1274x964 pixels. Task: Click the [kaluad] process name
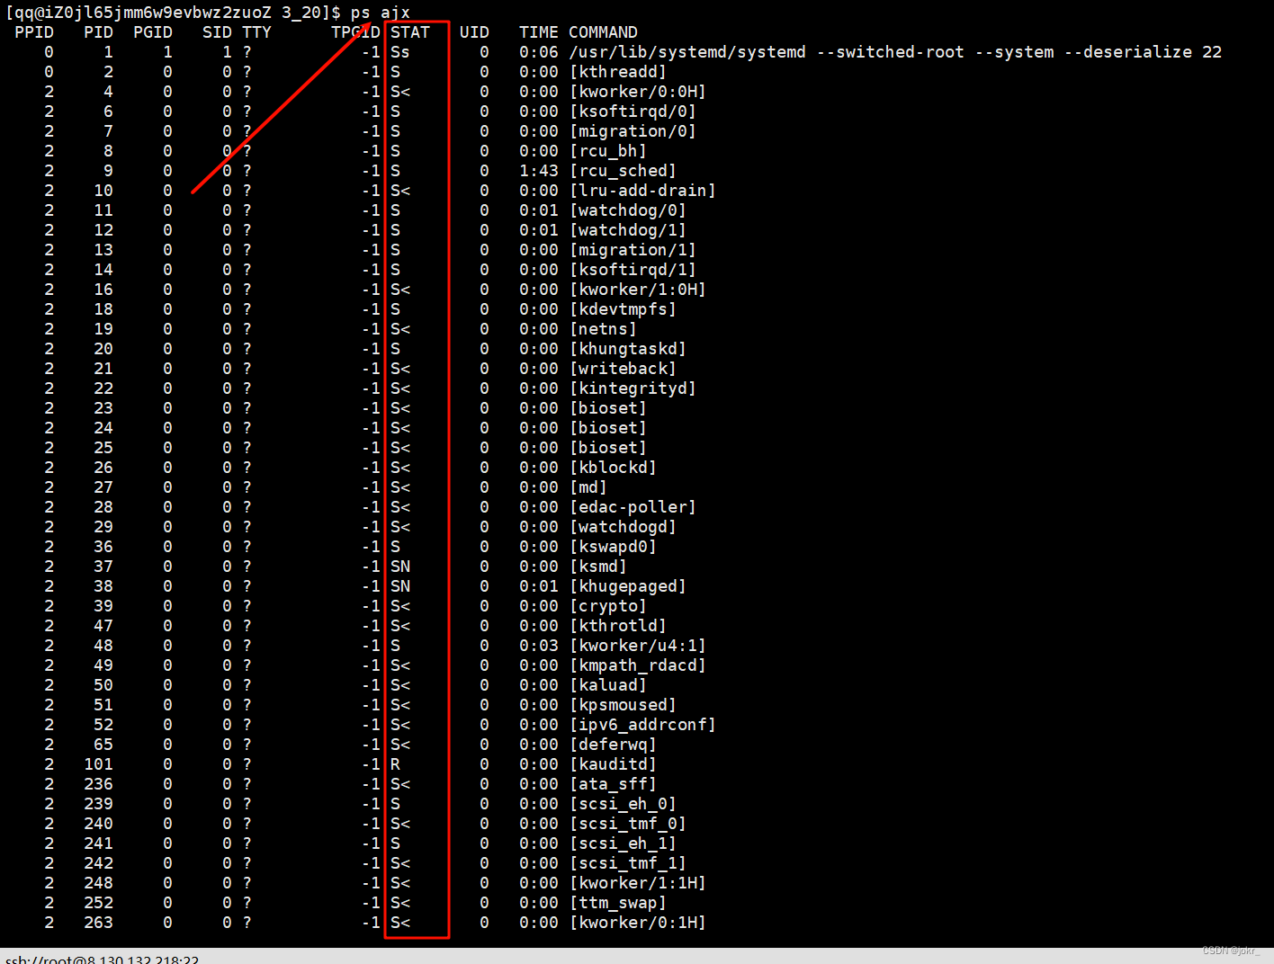click(x=608, y=685)
